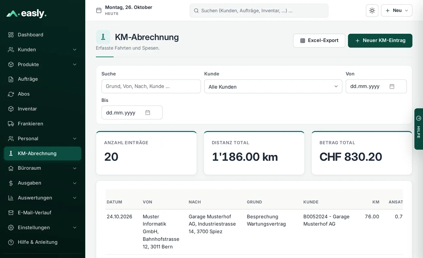Click the Betrag Total CHF 830.20

point(351,157)
